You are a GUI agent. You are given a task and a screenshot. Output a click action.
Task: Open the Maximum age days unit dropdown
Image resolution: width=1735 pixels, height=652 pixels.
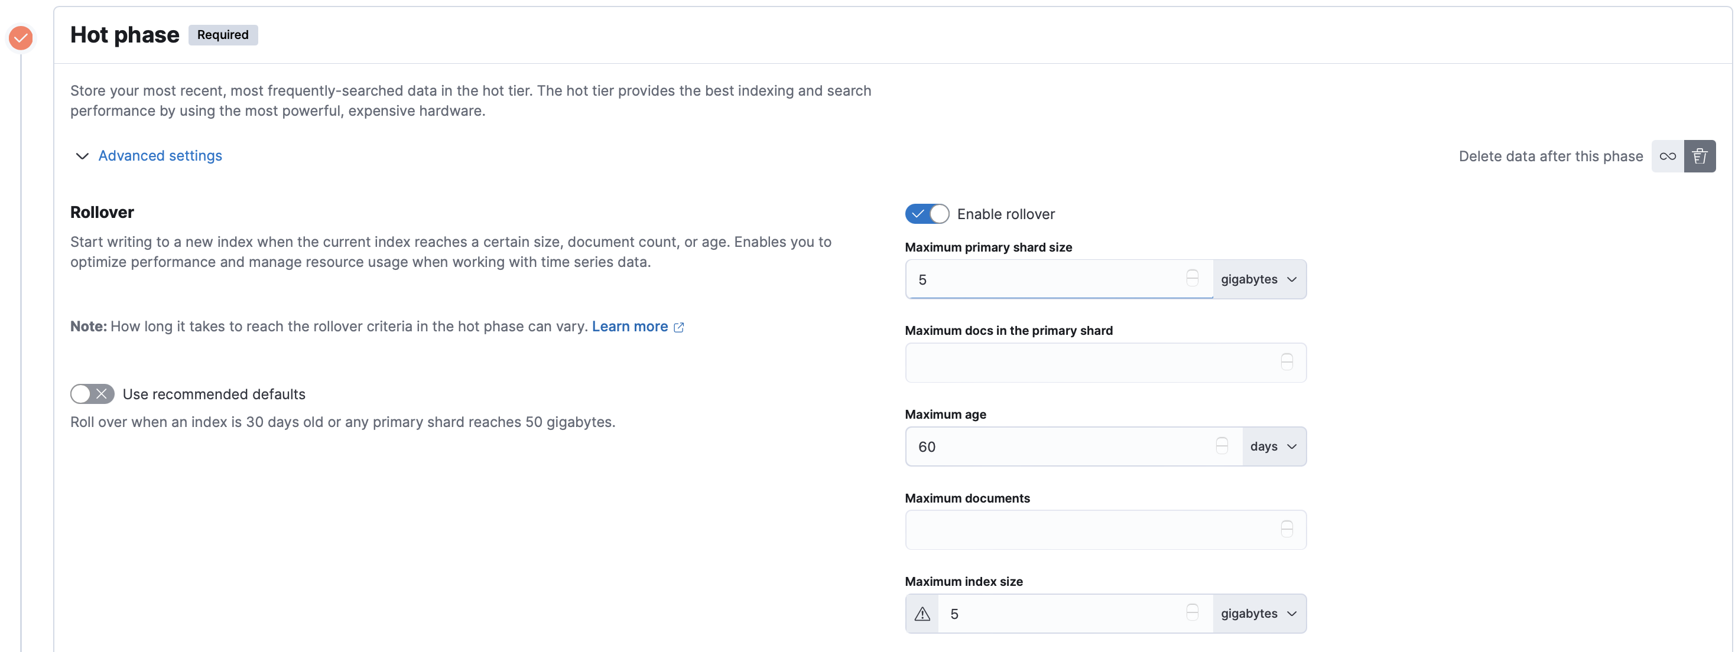[1273, 446]
